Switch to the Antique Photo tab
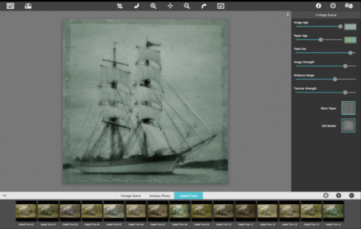361x229 pixels. click(x=159, y=195)
